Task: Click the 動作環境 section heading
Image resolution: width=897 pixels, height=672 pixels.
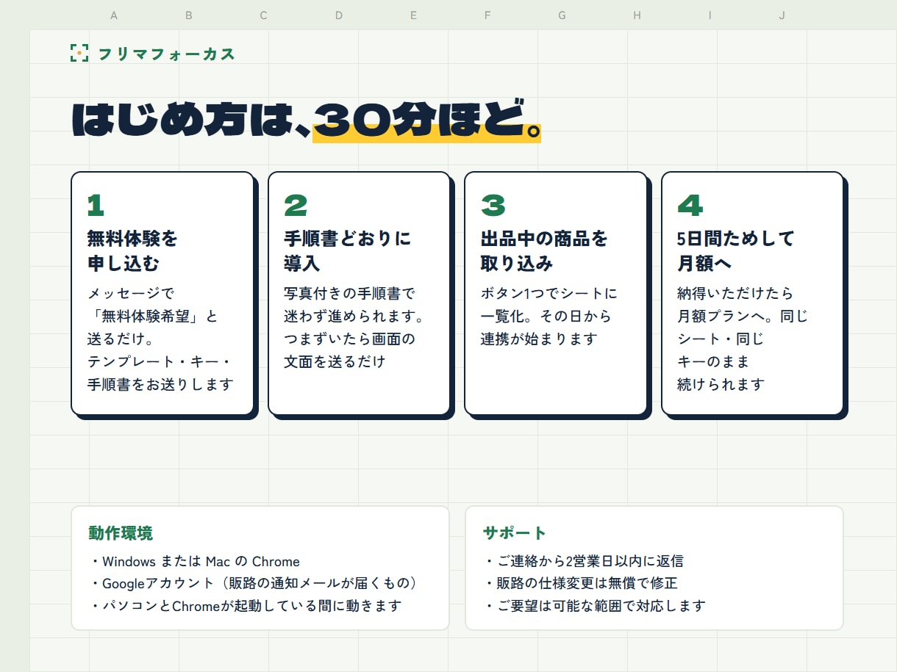Action: (121, 533)
